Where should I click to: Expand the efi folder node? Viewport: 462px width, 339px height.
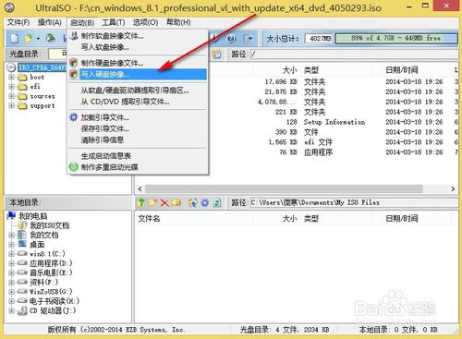point(11,87)
